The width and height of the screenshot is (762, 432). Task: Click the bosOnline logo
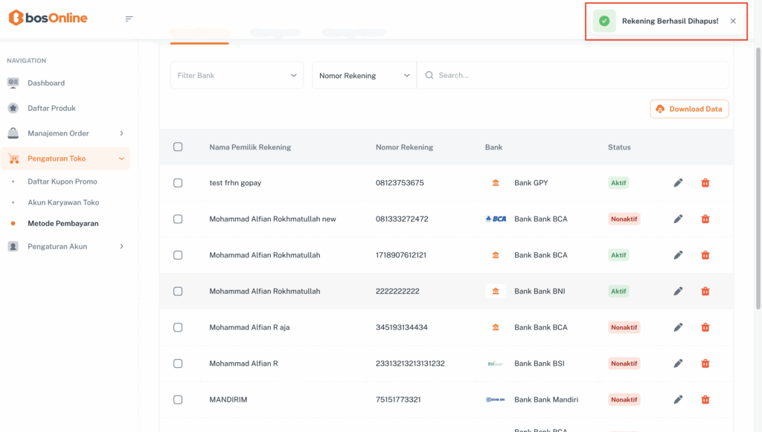click(x=48, y=19)
